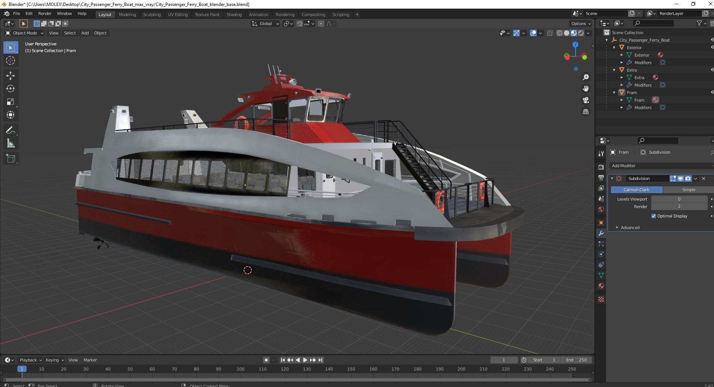714x387 pixels.
Task: Collapse the Subdivision modifier panel
Action: pyautogui.click(x=612, y=178)
